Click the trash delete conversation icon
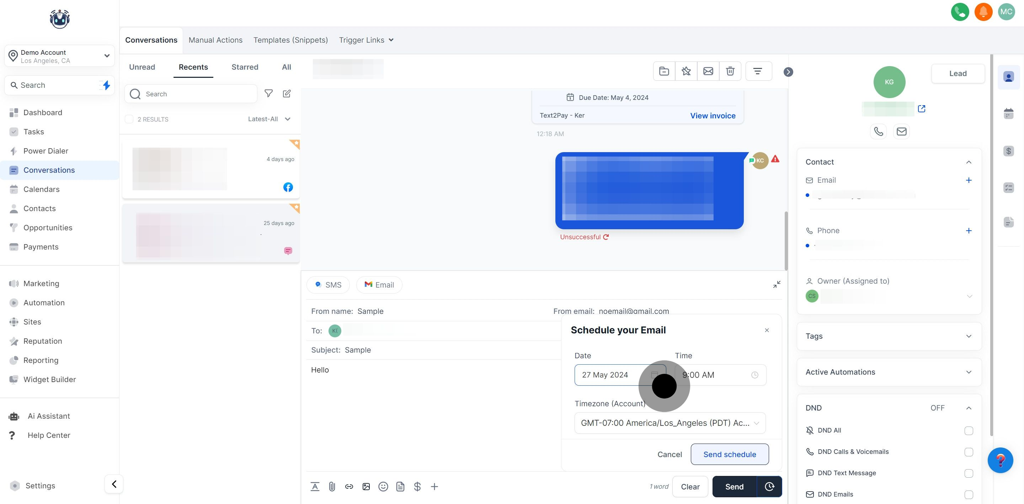The height and width of the screenshot is (504, 1024). [x=730, y=71]
